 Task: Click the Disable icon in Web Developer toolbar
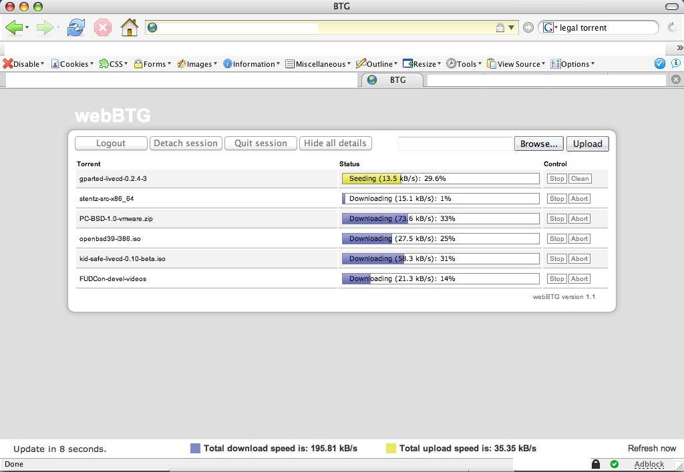8,63
